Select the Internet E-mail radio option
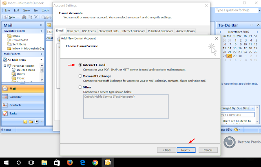The image size is (261, 167). pyautogui.click(x=80, y=65)
